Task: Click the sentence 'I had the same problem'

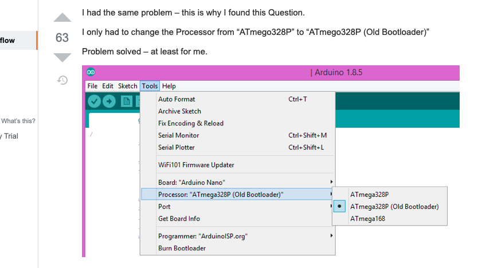Action: click(127, 13)
